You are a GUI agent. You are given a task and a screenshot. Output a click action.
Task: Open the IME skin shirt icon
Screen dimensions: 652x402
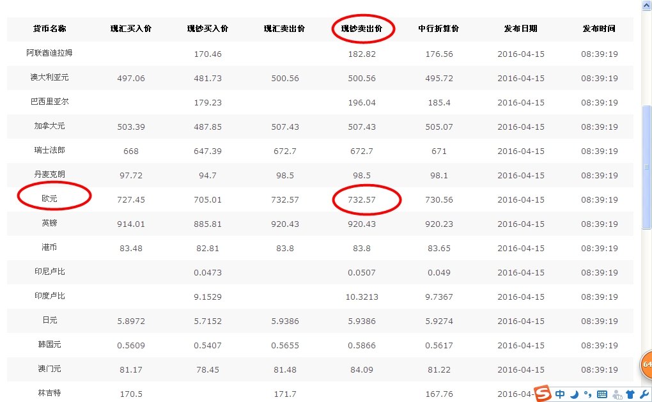coord(630,394)
